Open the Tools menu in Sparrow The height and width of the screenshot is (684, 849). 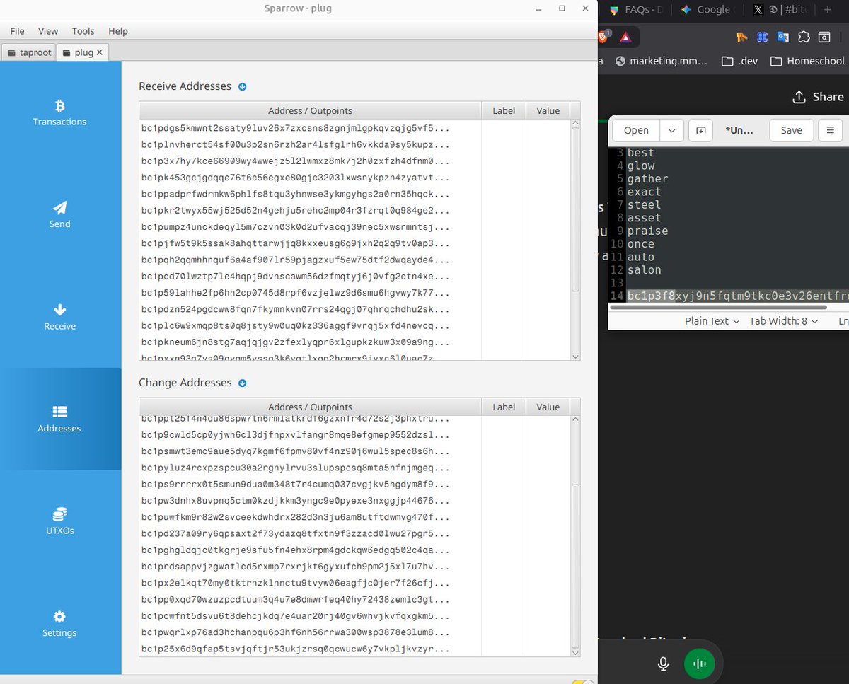coord(83,31)
